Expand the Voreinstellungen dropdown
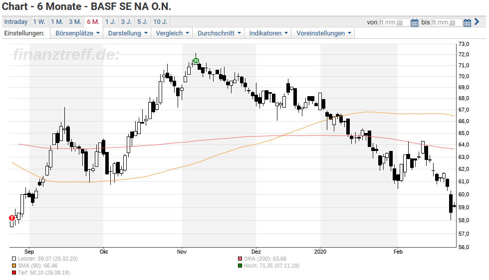Screen dimensions: 489x280 point(323,33)
